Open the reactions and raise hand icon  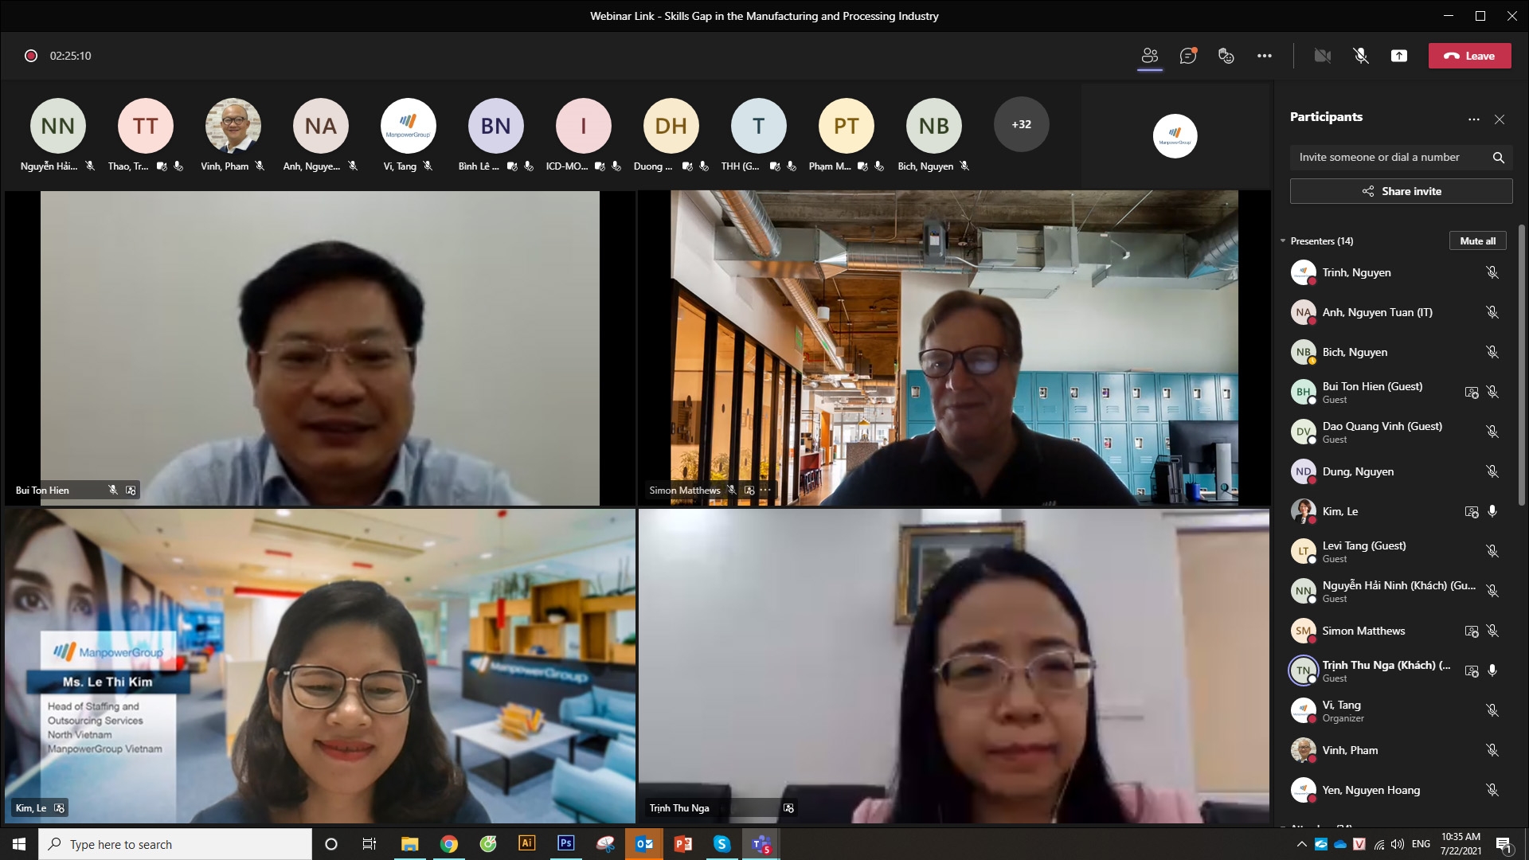click(1226, 56)
